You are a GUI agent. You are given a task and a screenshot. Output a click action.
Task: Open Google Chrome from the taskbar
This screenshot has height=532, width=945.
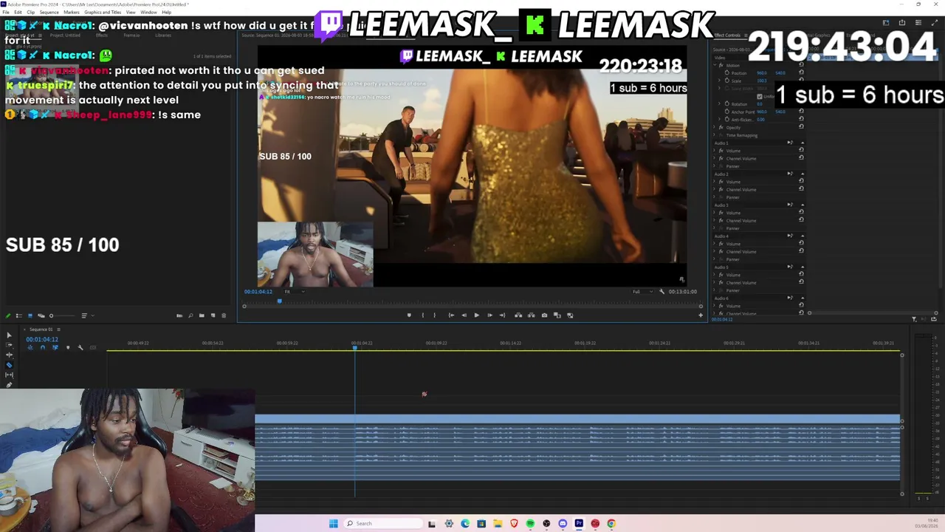(x=611, y=524)
